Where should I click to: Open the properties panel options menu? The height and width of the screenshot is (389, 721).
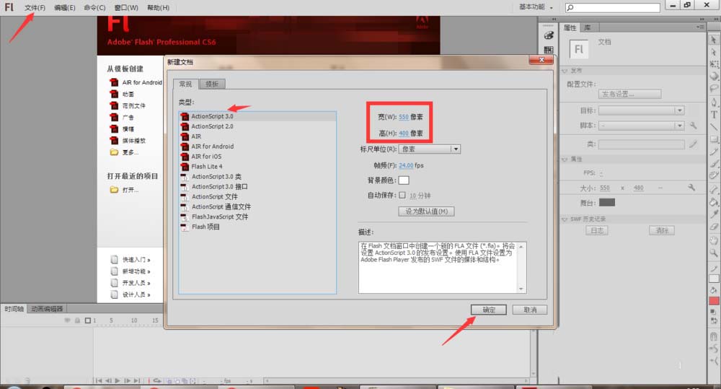(x=700, y=27)
